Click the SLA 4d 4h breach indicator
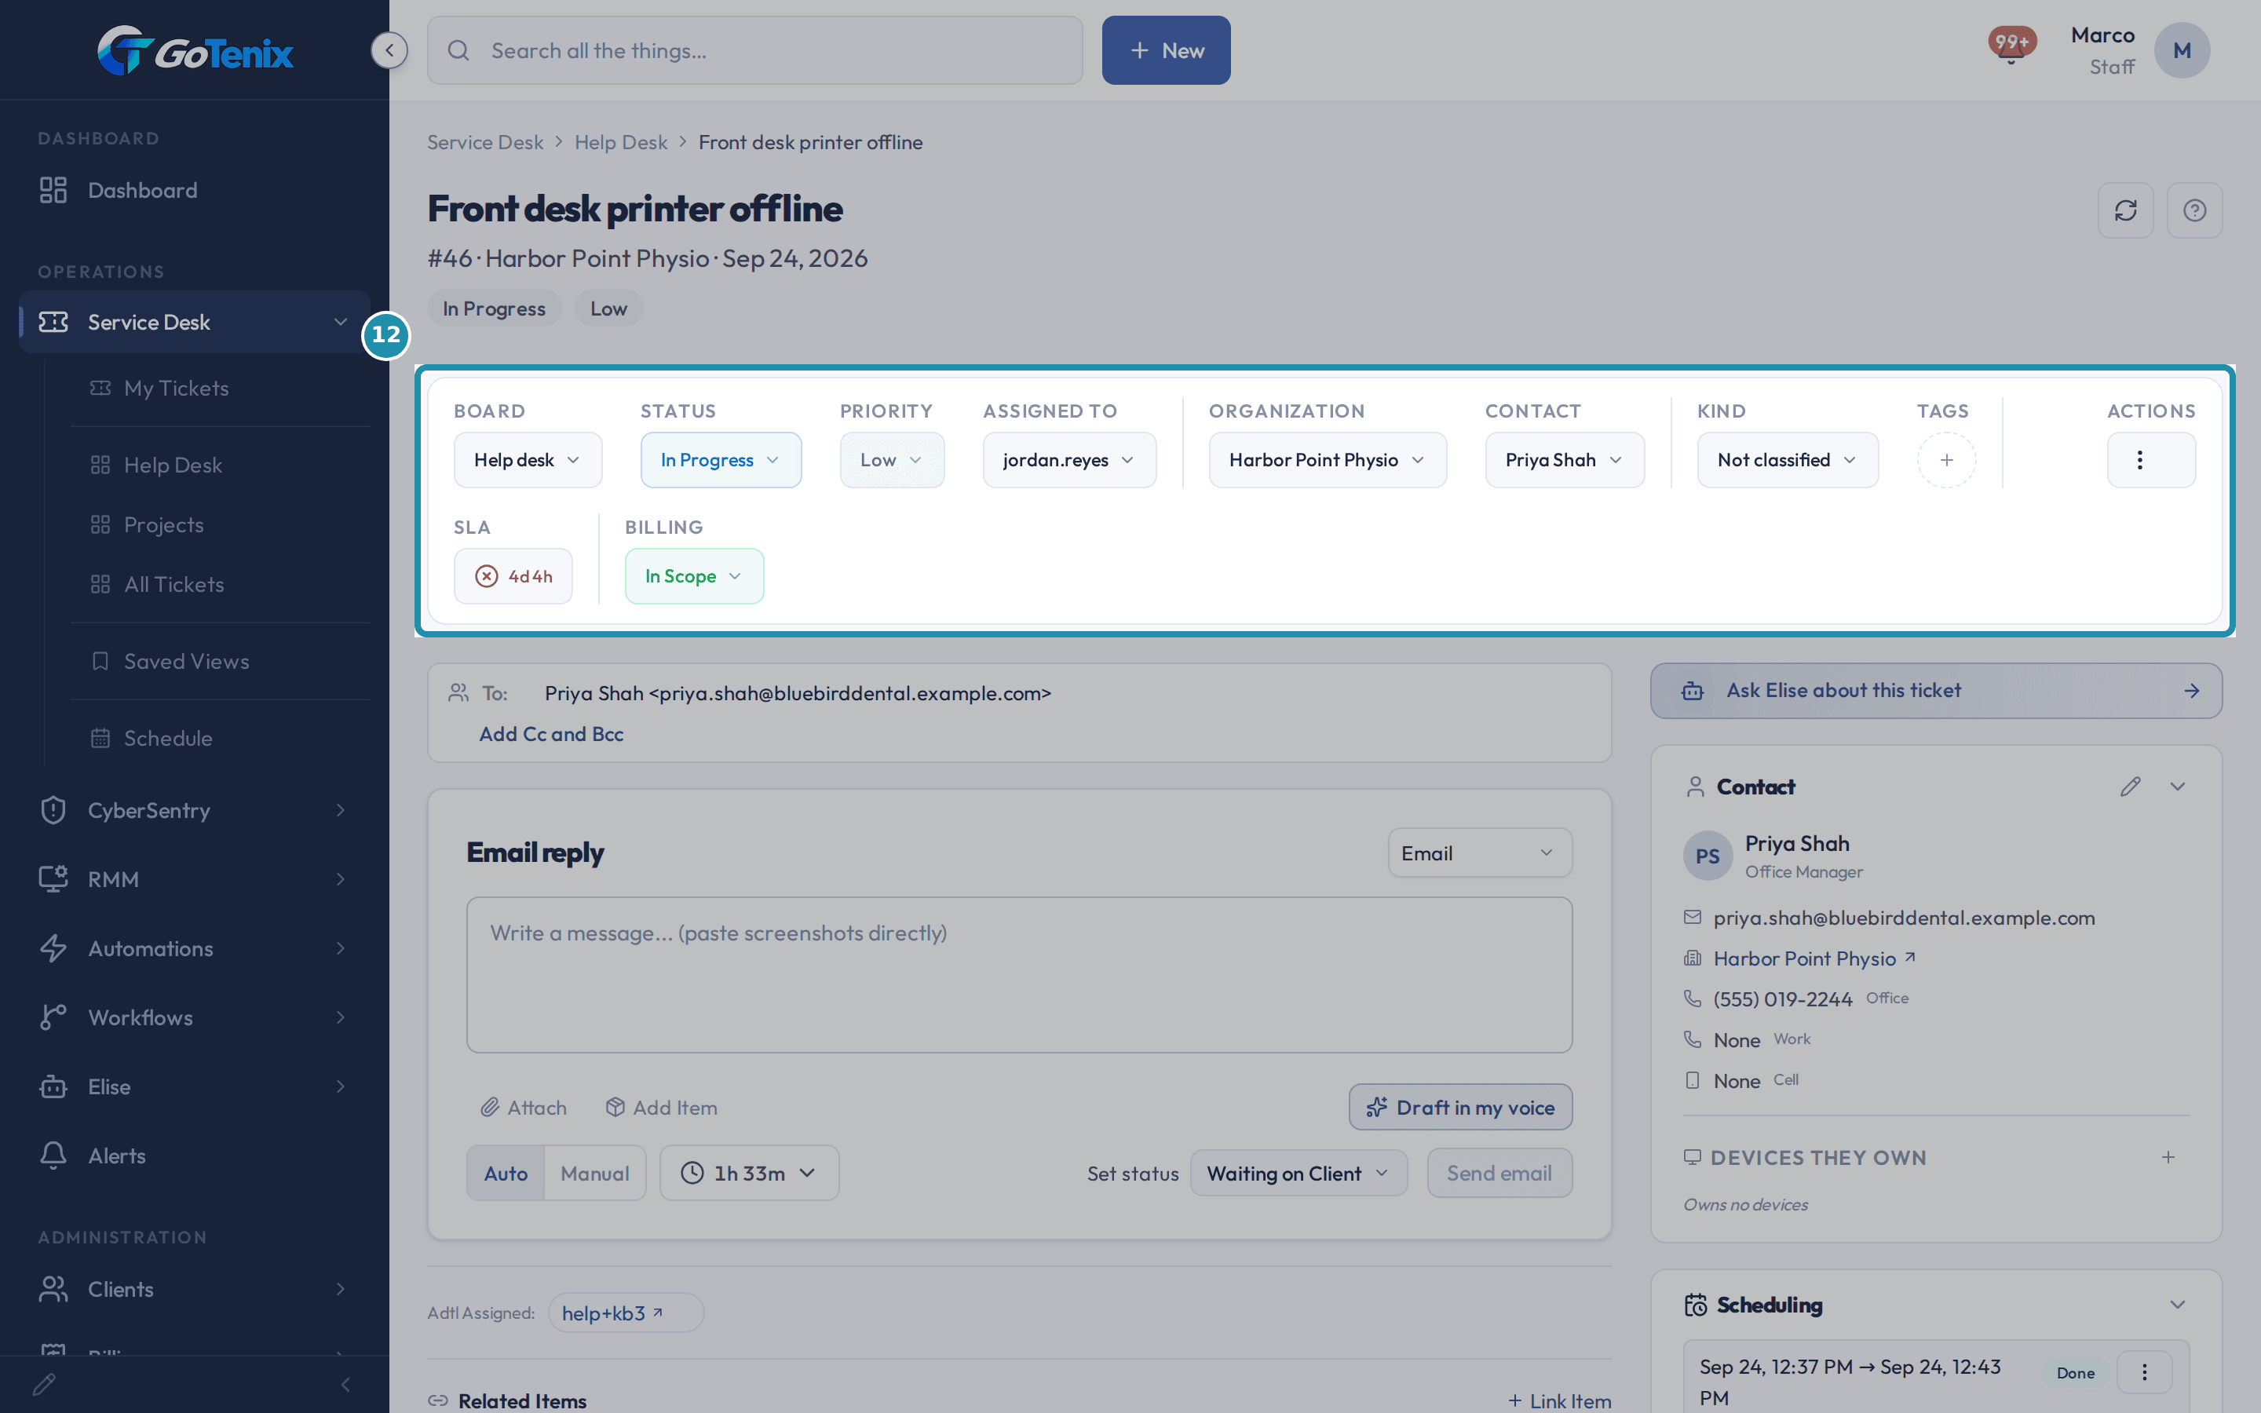The image size is (2261, 1413). [513, 575]
